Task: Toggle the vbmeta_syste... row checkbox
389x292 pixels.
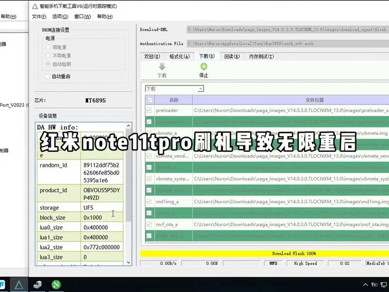Action: click(x=149, y=179)
